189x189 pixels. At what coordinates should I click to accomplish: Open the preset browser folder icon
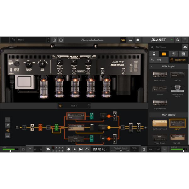[x=13, y=40]
